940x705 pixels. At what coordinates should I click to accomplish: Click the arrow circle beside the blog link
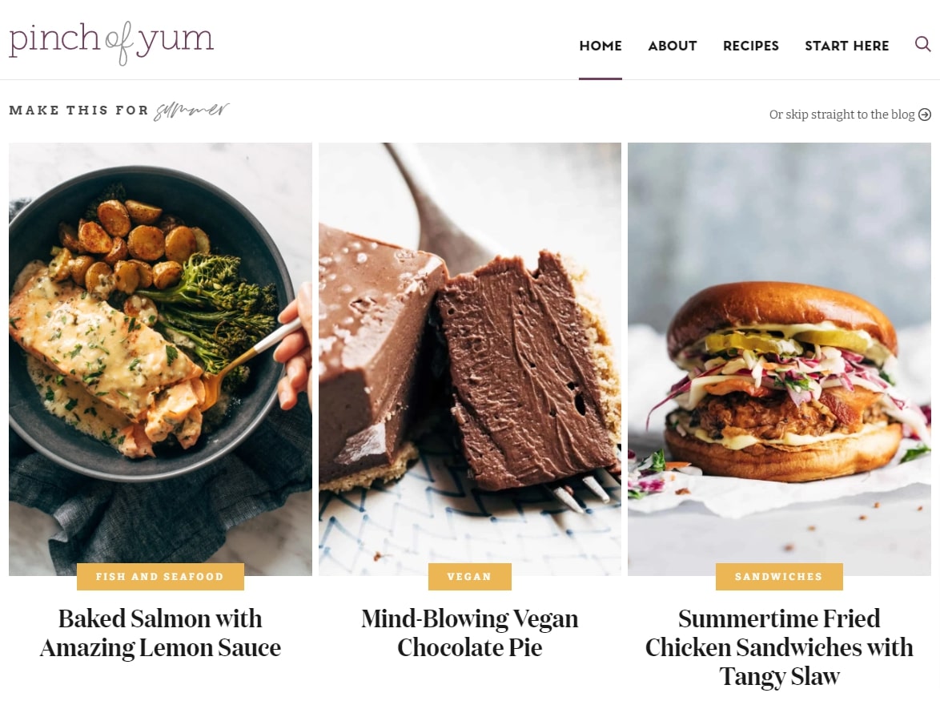(925, 115)
